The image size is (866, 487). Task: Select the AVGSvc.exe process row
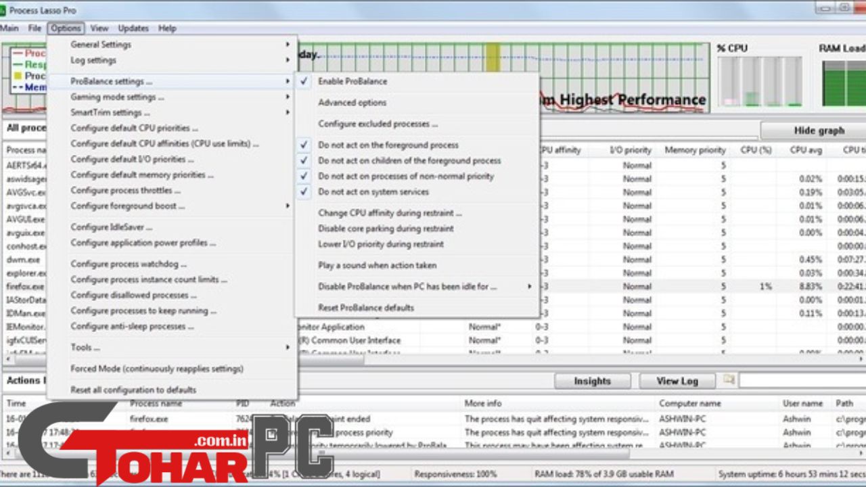(x=26, y=192)
